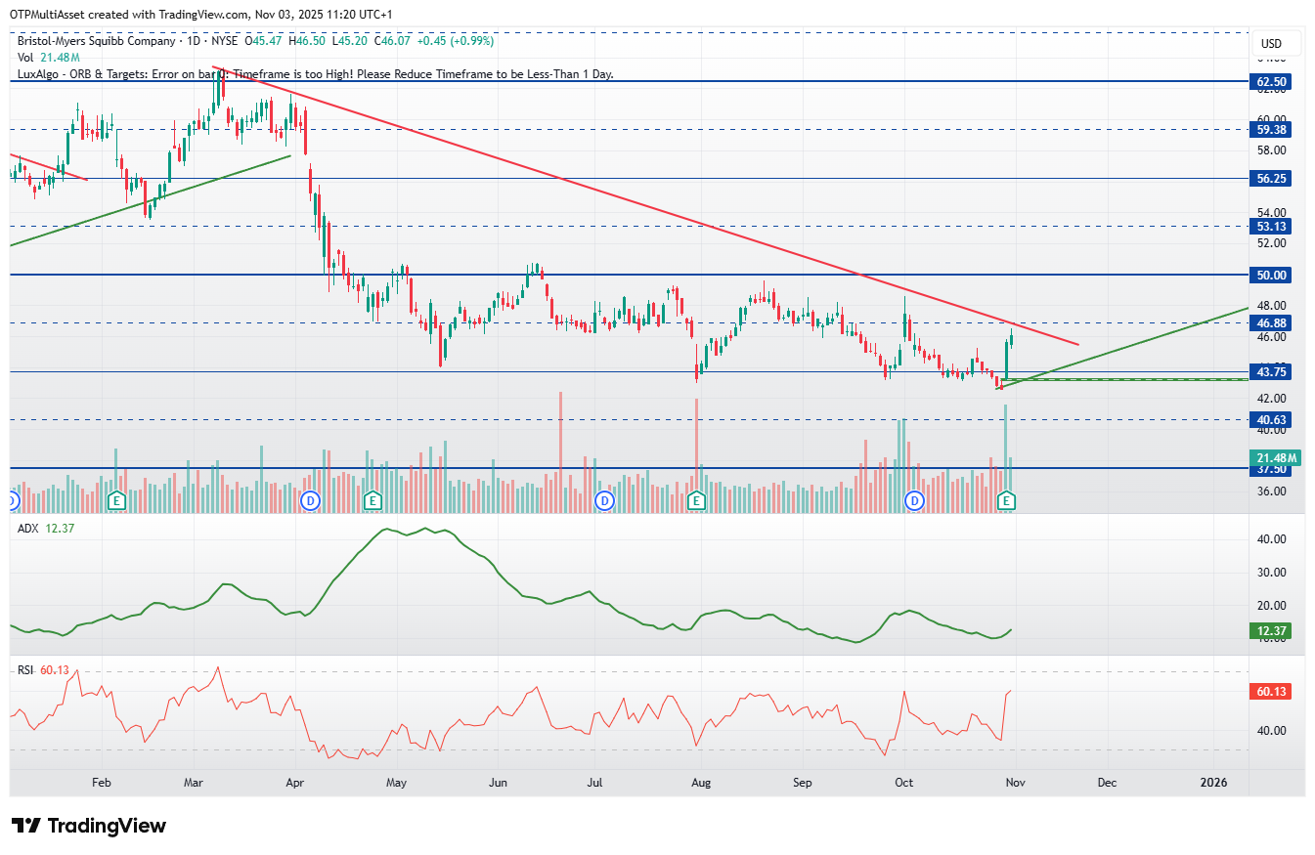Click the dividend D marker in early April
Viewport: 1315px width, 855px height.
311,500
